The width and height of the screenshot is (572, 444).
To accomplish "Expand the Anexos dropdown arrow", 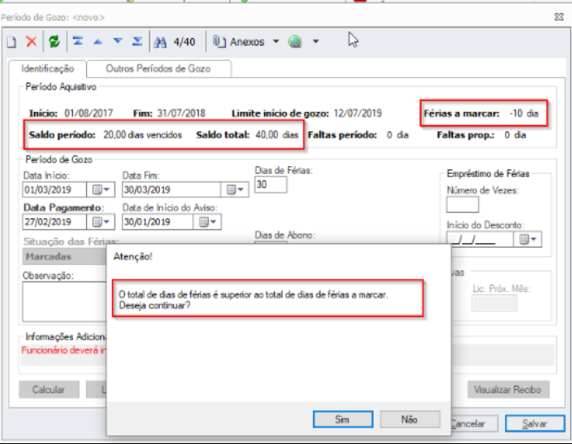I will 276,42.
